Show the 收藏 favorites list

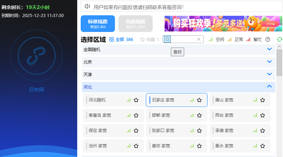(x=149, y=40)
